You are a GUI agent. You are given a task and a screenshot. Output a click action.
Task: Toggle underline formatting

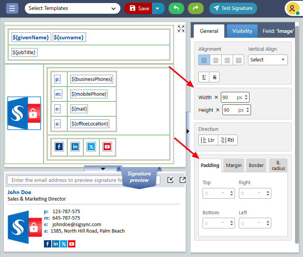point(204,77)
